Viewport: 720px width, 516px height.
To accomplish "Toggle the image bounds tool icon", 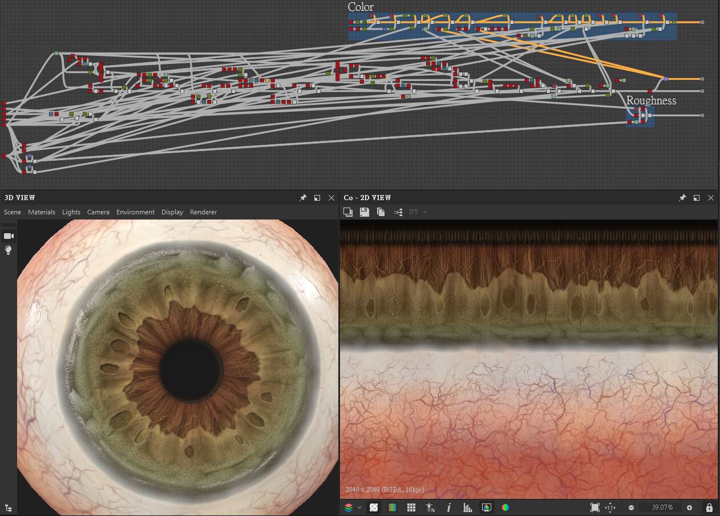I will [430, 507].
